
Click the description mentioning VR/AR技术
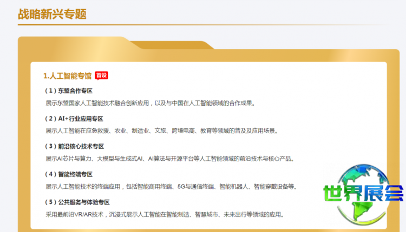point(165,215)
